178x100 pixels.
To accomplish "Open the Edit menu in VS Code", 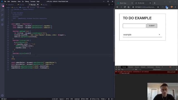I will (9, 1).
